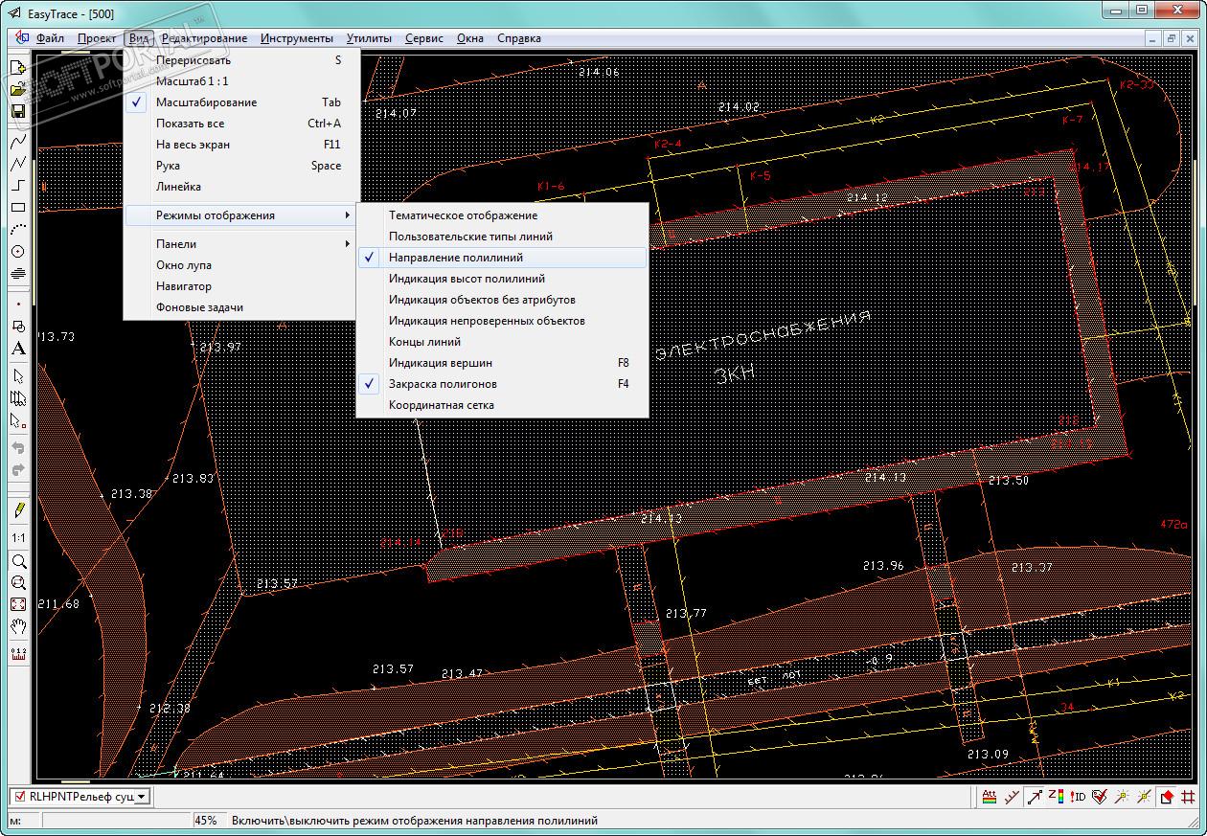Expand the 'Панели' submenu
Image resolution: width=1207 pixels, height=836 pixels.
(176, 244)
